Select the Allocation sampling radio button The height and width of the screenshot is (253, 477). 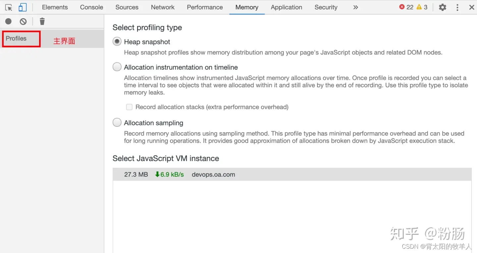pos(117,123)
